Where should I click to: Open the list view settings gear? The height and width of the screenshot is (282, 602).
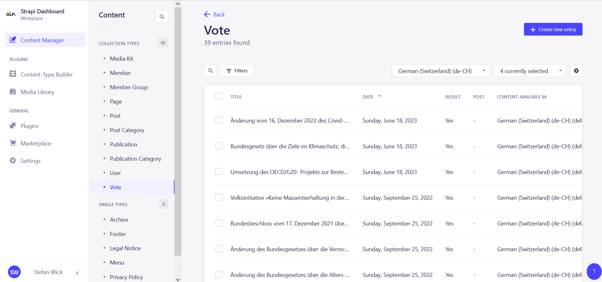coord(576,70)
